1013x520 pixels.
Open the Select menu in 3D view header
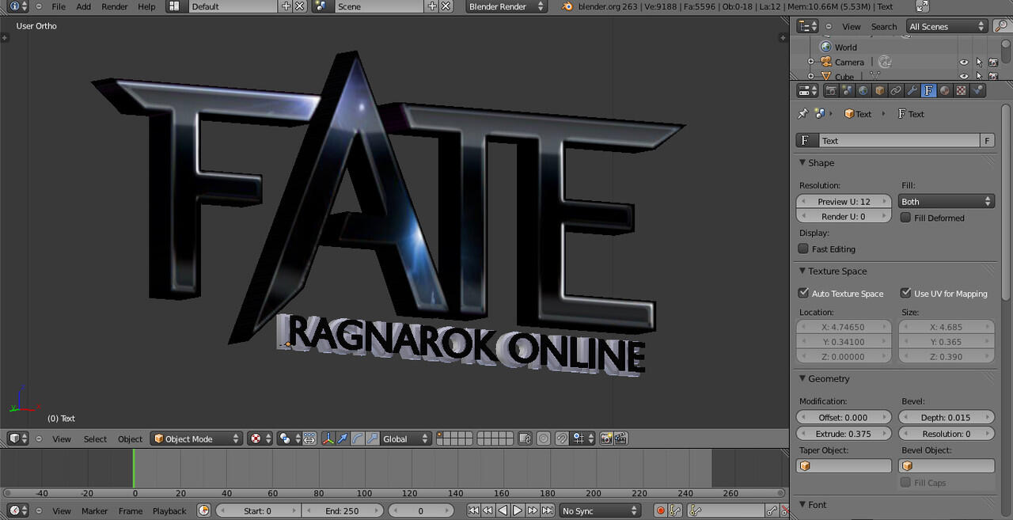95,438
